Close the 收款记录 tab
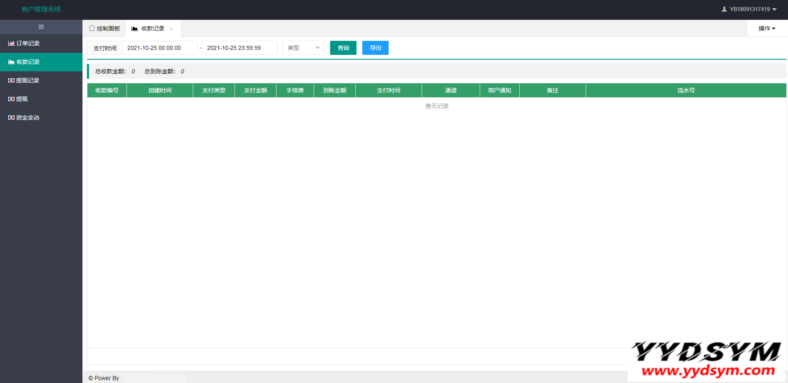 click(171, 28)
